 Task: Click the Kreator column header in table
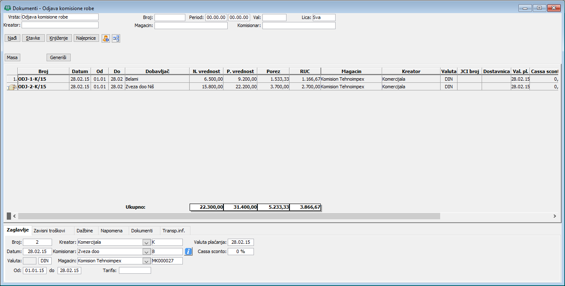tap(411, 71)
